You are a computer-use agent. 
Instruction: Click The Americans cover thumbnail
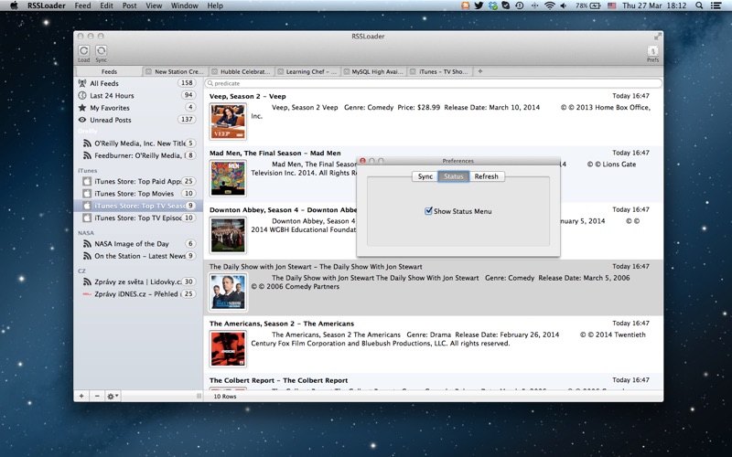tap(228, 348)
